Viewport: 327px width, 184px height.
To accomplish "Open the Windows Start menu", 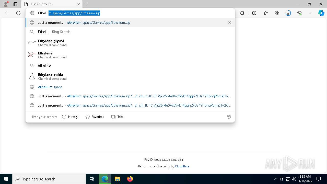I will coord(6,179).
